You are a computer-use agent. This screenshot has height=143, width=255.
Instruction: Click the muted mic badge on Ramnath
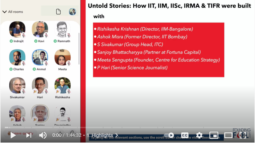click(x=69, y=35)
